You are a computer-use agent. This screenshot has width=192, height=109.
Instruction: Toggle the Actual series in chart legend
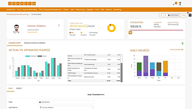point(42,56)
